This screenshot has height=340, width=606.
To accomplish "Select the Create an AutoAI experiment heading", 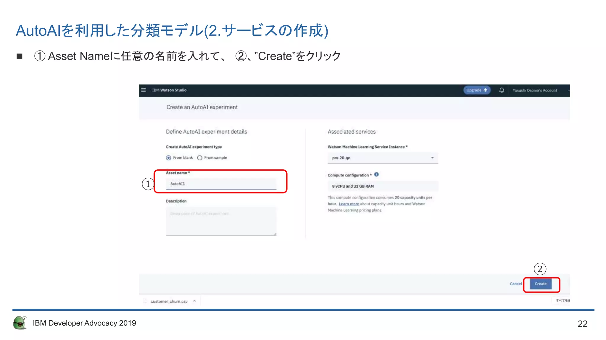I will [x=202, y=107].
